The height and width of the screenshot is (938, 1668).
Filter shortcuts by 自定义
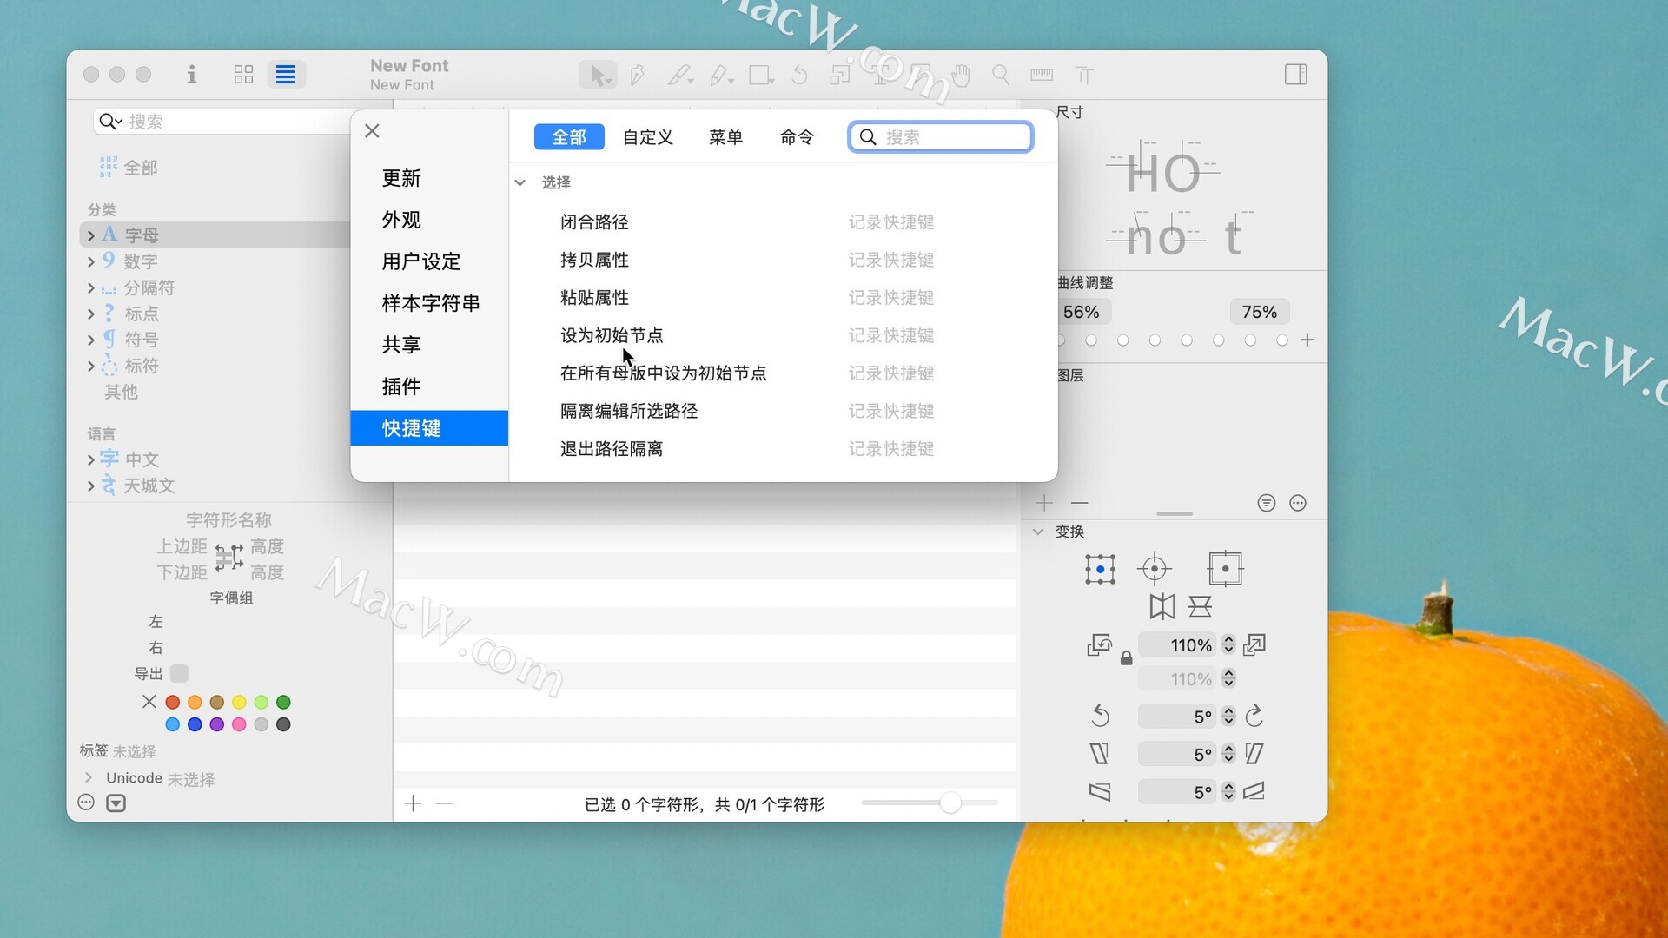[648, 137]
